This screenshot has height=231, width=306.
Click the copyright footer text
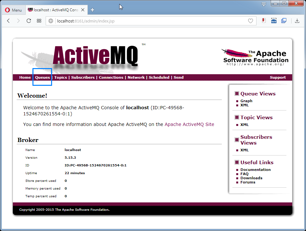64,210
